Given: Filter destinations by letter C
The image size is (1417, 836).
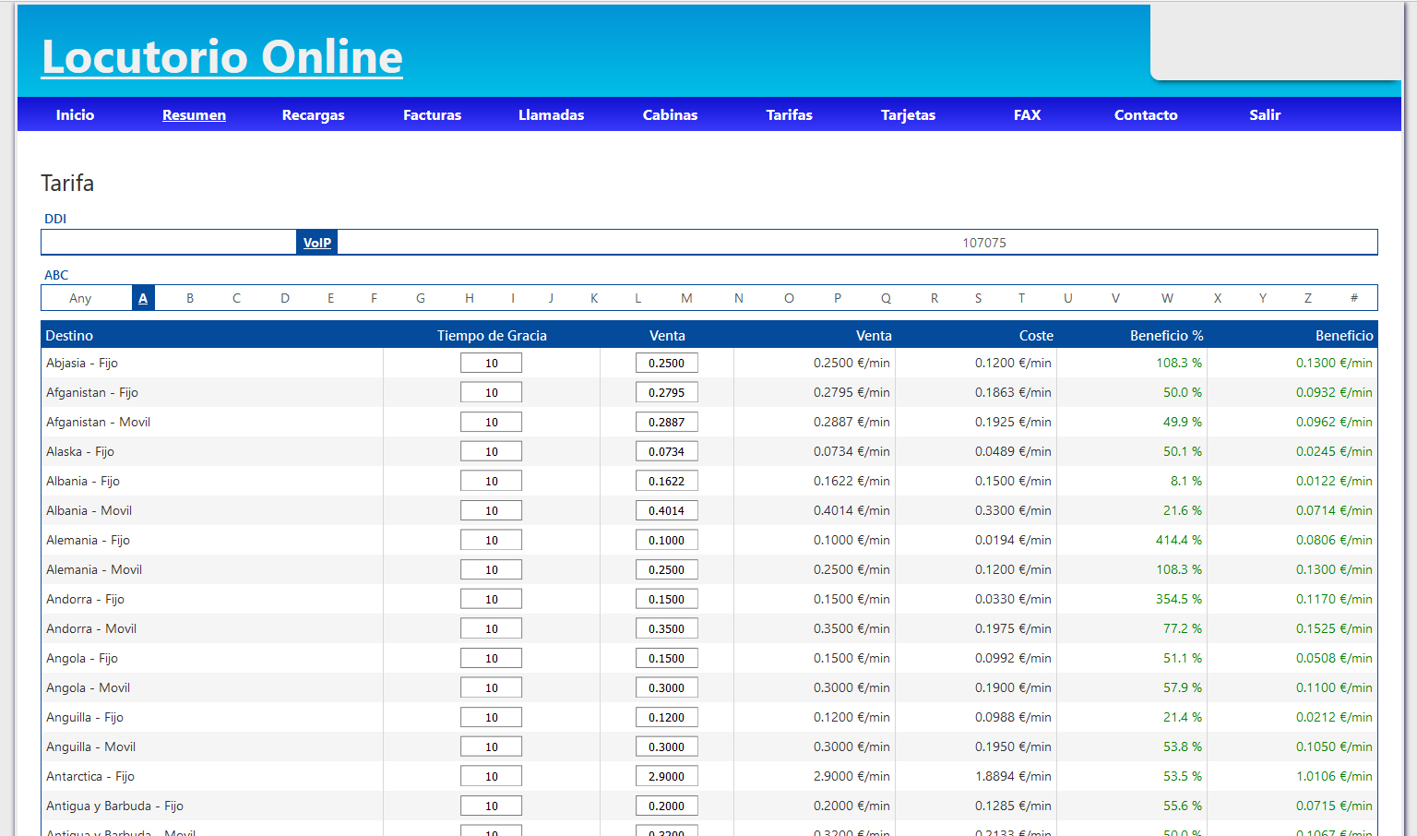Looking at the screenshot, I should click(x=237, y=298).
